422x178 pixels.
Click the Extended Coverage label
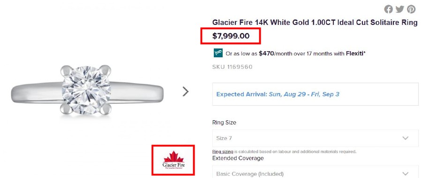(238, 158)
